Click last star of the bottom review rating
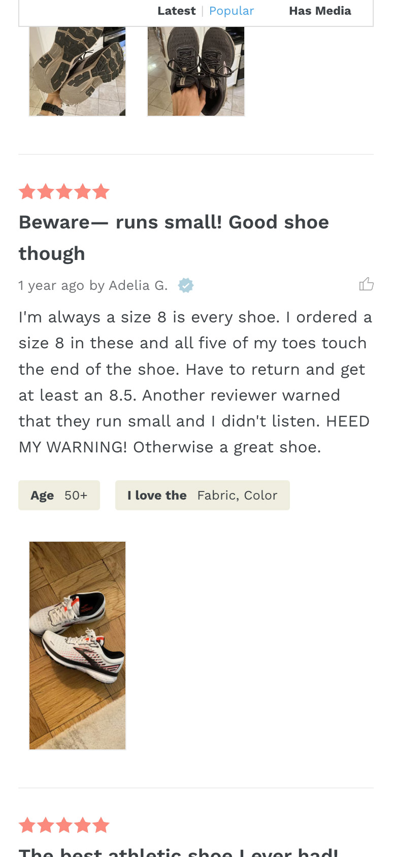 [x=101, y=826]
